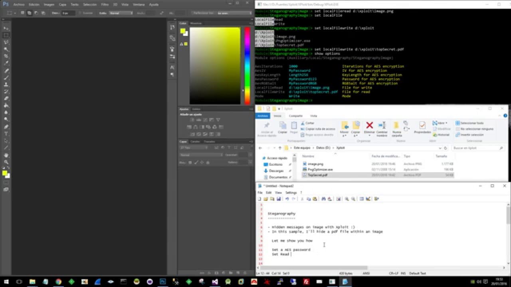
Task: Click Find icon in Notepad2 toolbar
Action: tap(323, 199)
